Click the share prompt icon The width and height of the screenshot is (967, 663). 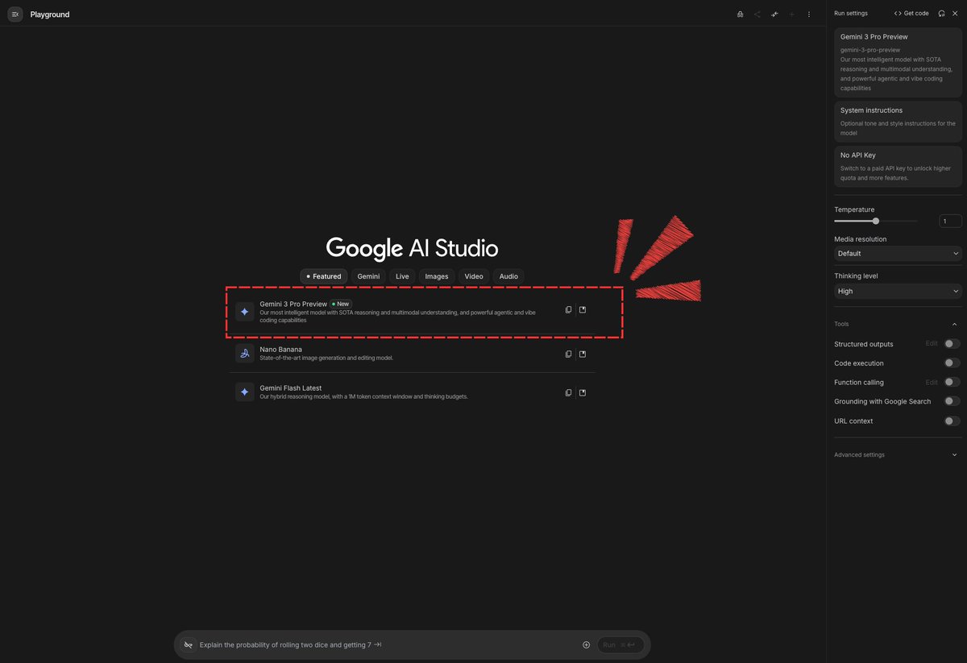pos(757,15)
